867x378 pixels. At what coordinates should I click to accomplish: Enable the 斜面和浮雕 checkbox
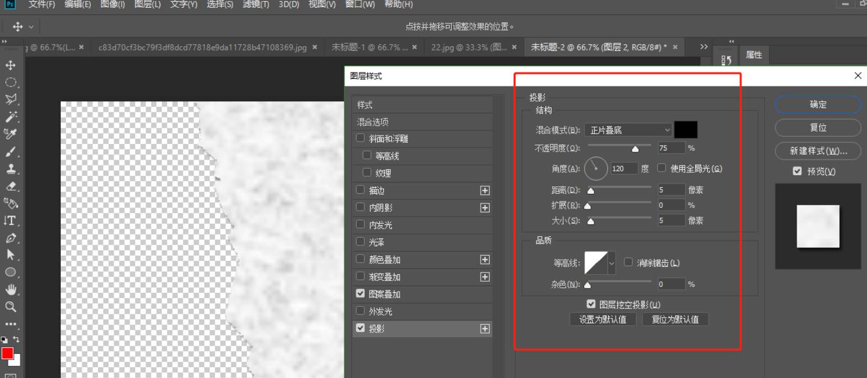tap(360, 139)
